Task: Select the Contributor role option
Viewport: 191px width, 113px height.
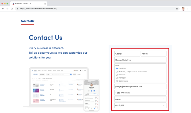Action: 117,81
